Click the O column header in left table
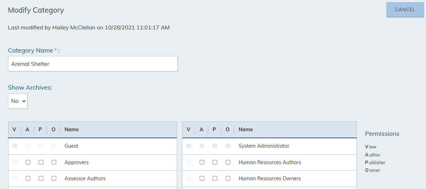Viewport: 426px width, 189px height. [x=53, y=129]
